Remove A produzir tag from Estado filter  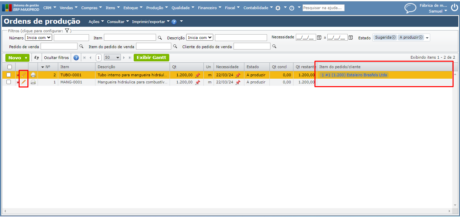pos(421,37)
